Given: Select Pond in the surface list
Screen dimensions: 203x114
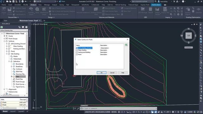Looking at the screenshot, I should tap(80, 54).
